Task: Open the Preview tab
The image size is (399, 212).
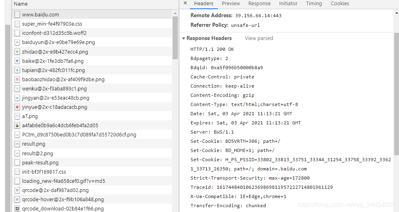Action: pyautogui.click(x=231, y=4)
